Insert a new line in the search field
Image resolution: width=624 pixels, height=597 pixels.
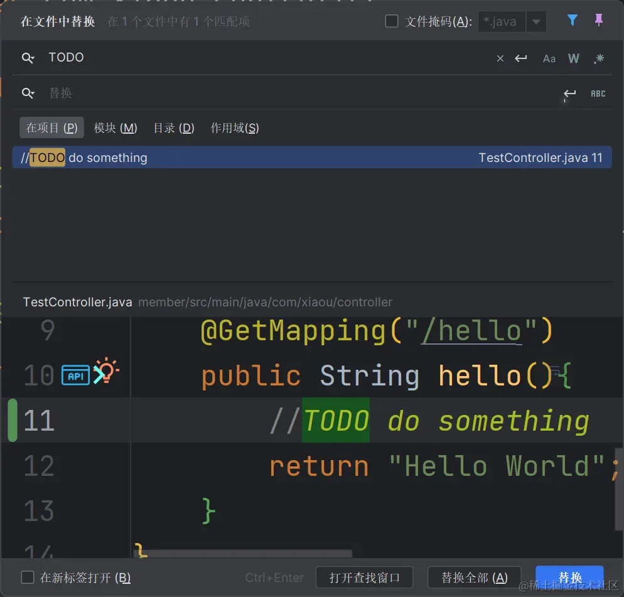(521, 58)
